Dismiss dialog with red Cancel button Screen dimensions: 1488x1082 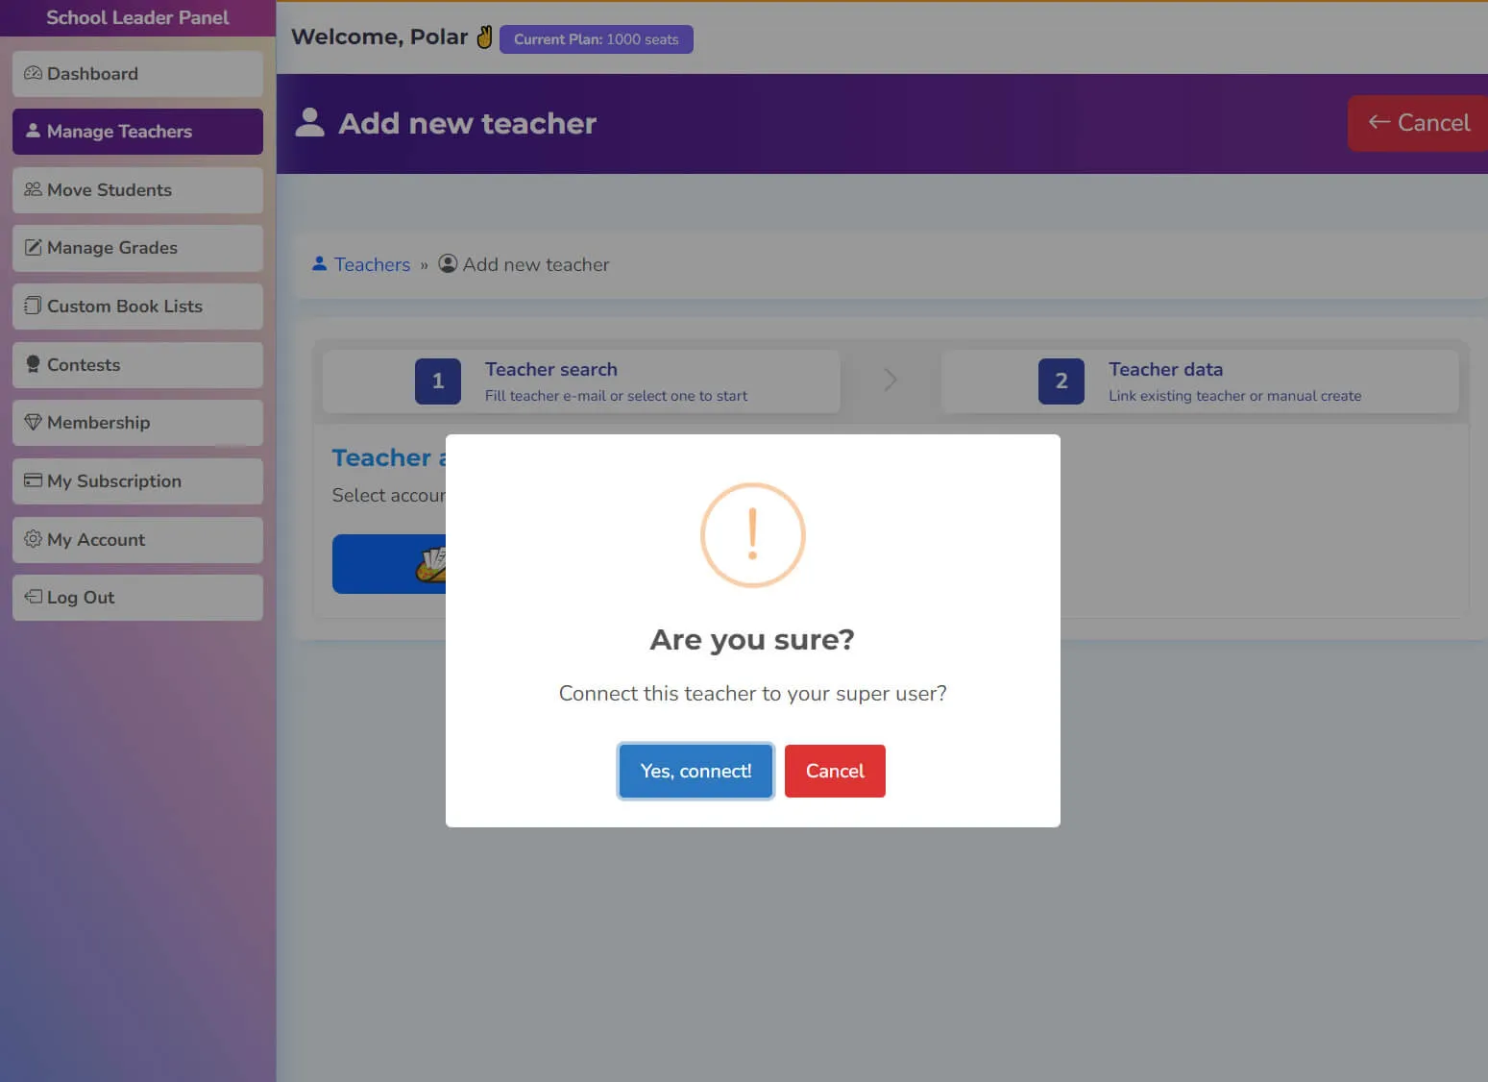click(x=835, y=771)
